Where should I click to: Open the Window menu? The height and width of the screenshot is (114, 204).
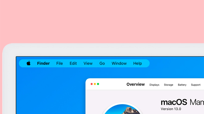pyautogui.click(x=119, y=63)
